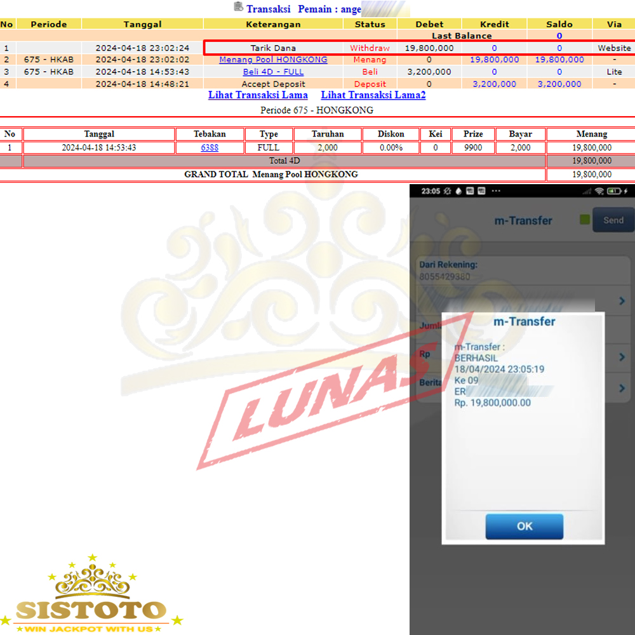Open the Beli 4D - FULL link
The height and width of the screenshot is (635, 635).
point(273,72)
